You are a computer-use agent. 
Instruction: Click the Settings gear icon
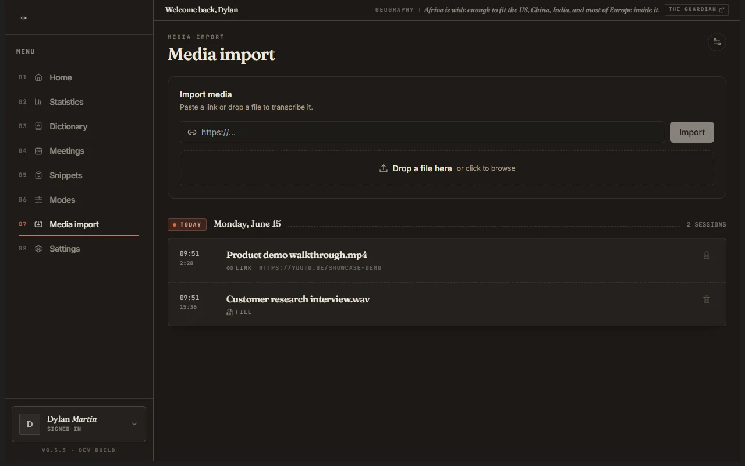tap(38, 249)
